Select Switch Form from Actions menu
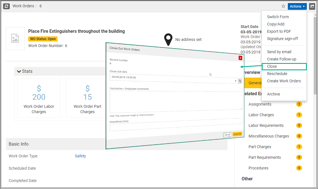This screenshot has width=318, height=189. [278, 17]
